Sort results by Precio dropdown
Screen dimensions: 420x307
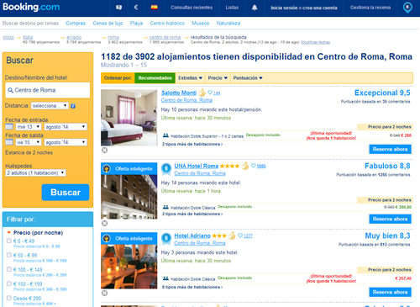(x=218, y=78)
